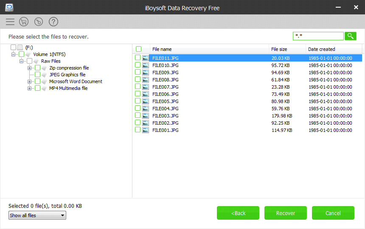Tick the checkbox for FILE011.JPG
The height and width of the screenshot is (229, 365).
pyautogui.click(x=138, y=58)
